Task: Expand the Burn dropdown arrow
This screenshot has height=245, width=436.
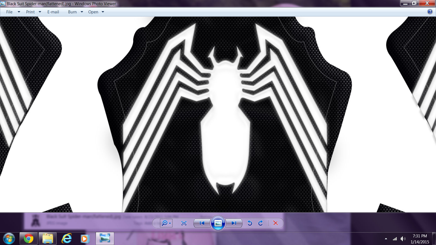Action: 82,12
